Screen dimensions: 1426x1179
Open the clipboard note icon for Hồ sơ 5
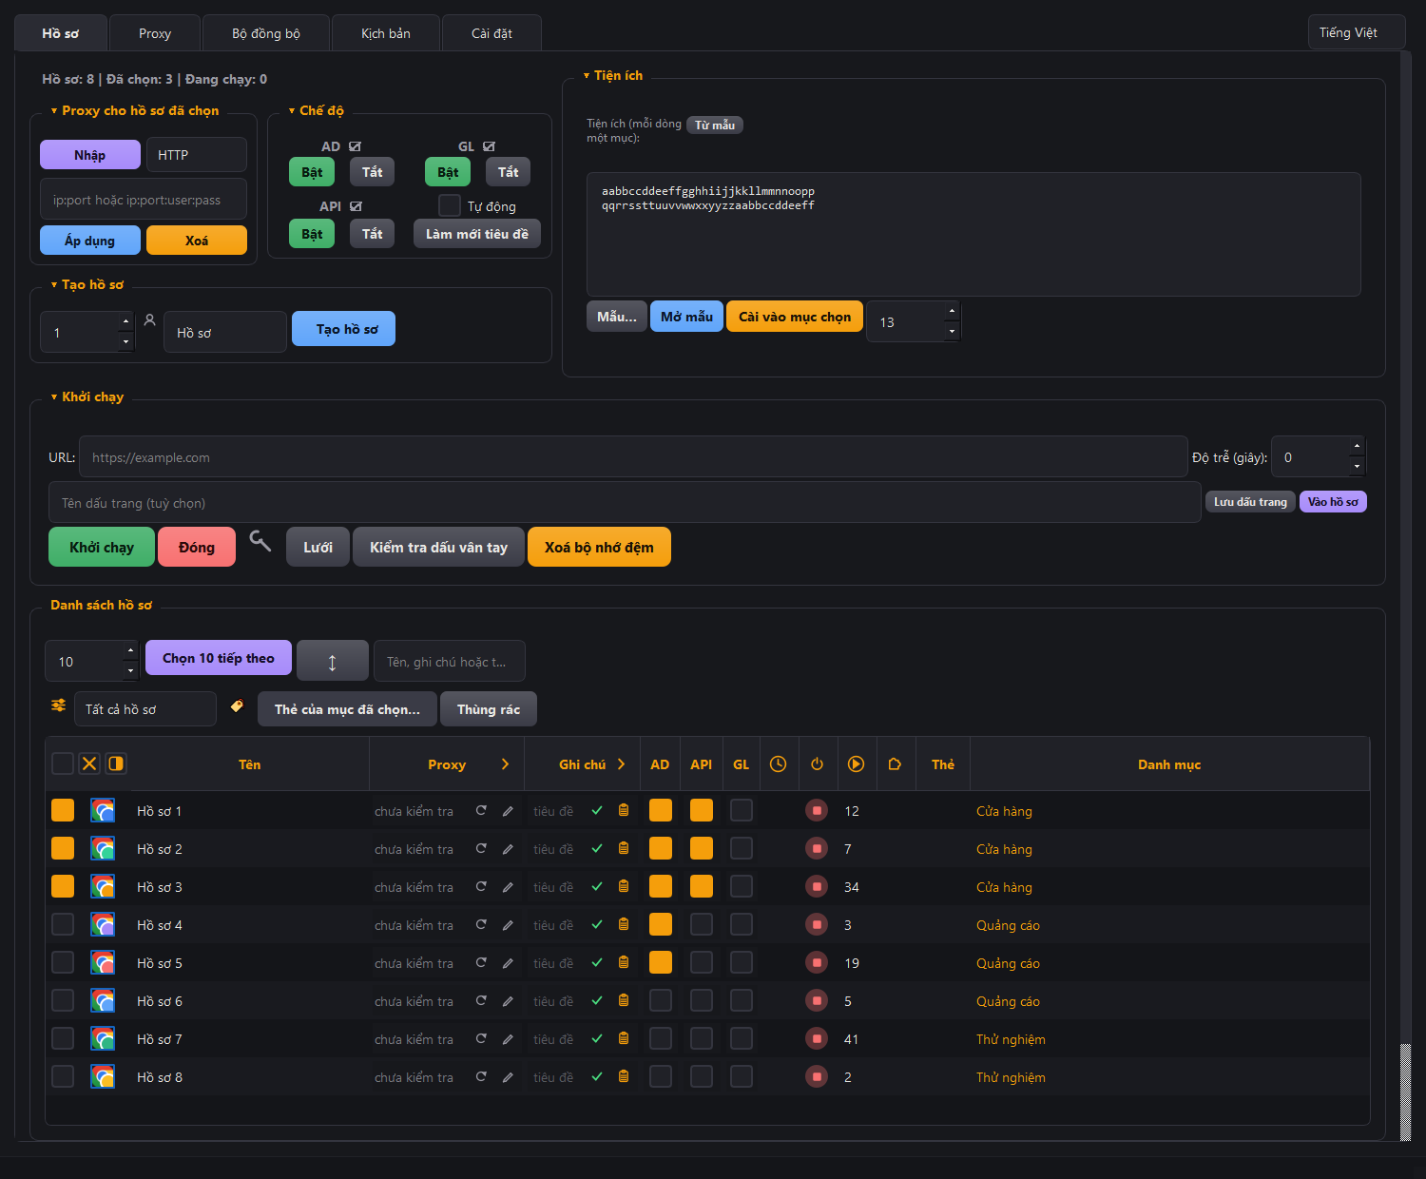click(x=624, y=962)
